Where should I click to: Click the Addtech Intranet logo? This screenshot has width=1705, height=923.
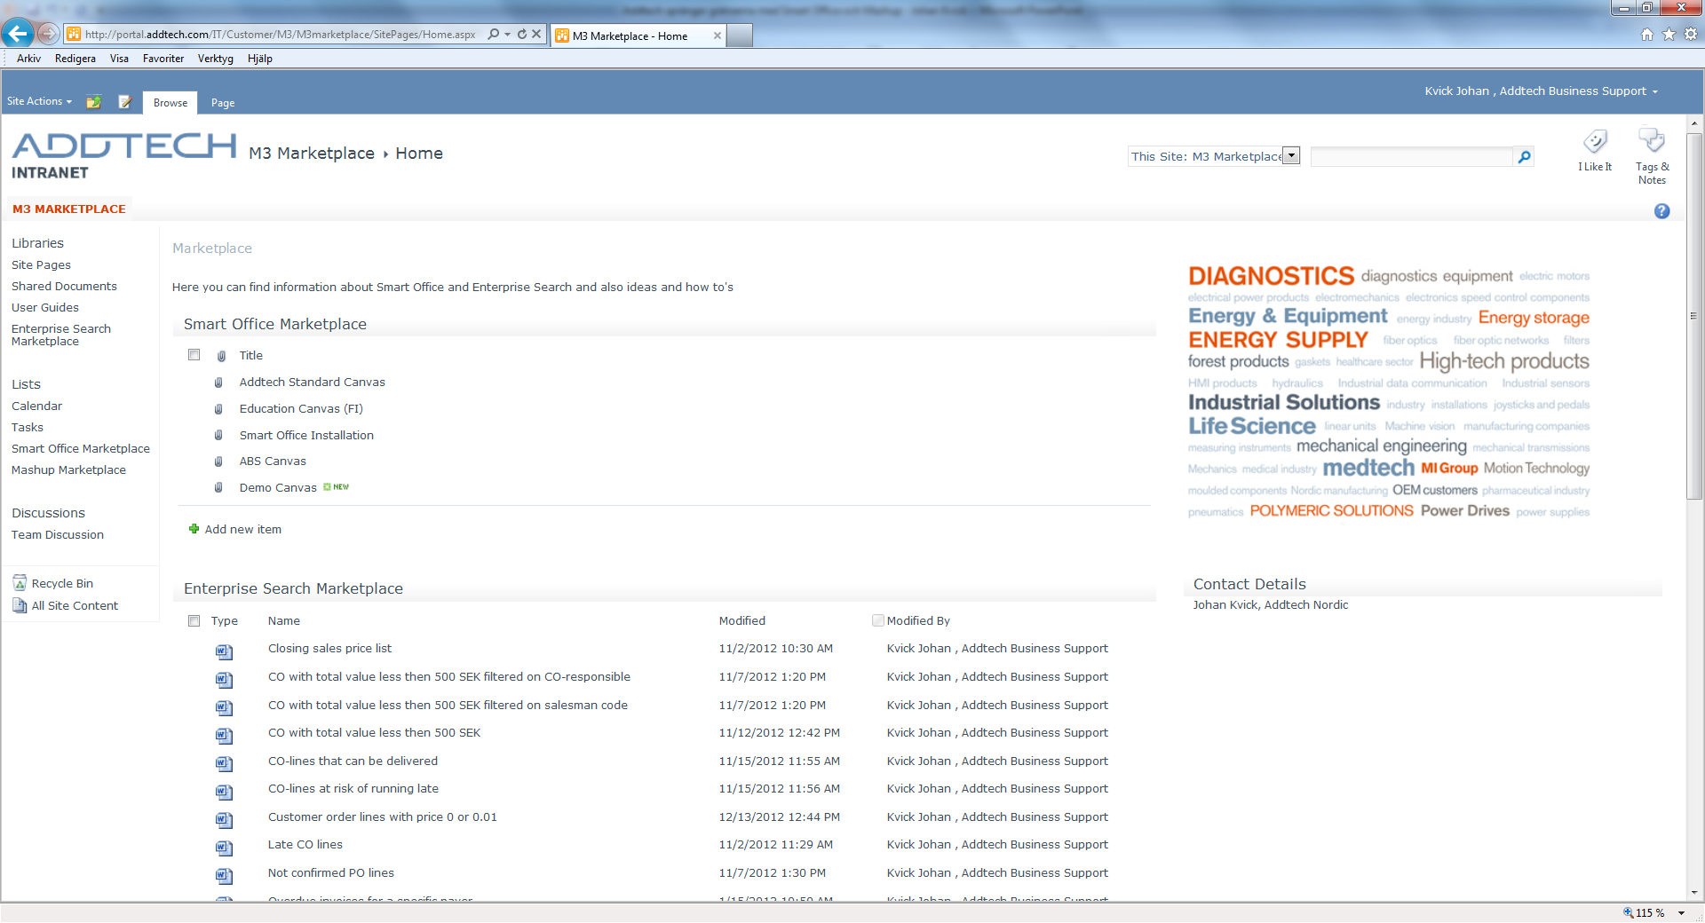pos(124,156)
